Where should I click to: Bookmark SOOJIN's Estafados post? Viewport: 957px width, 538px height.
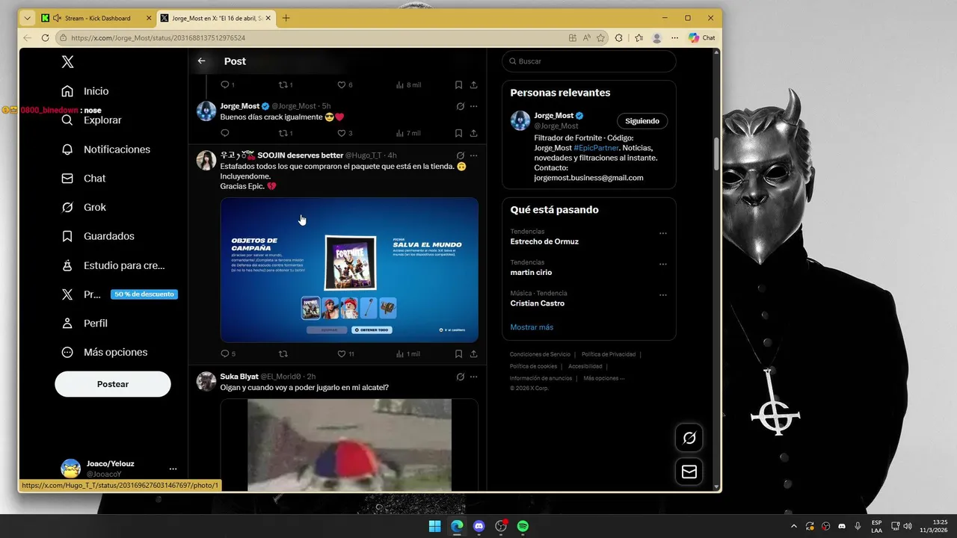pos(458,354)
